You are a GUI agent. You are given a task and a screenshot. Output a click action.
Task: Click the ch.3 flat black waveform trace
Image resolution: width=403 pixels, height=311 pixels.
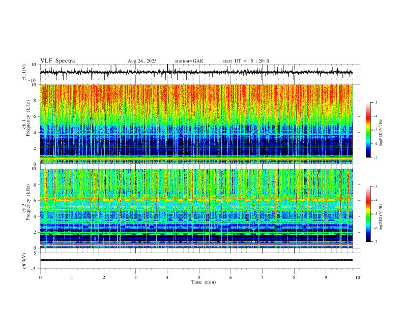click(x=196, y=260)
